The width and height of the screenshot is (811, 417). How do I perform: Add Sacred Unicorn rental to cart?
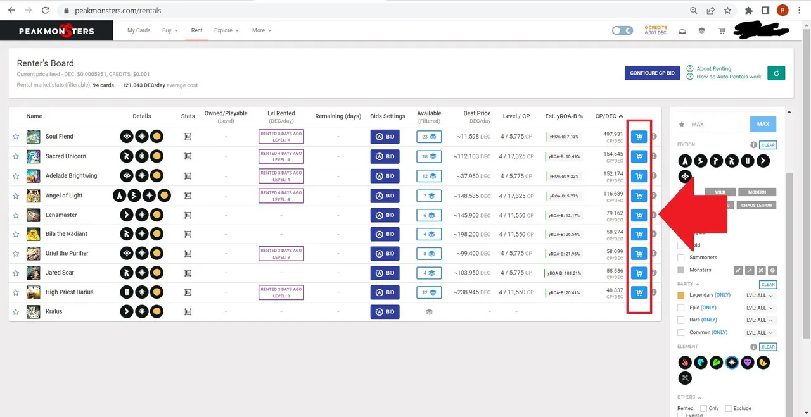(x=639, y=156)
